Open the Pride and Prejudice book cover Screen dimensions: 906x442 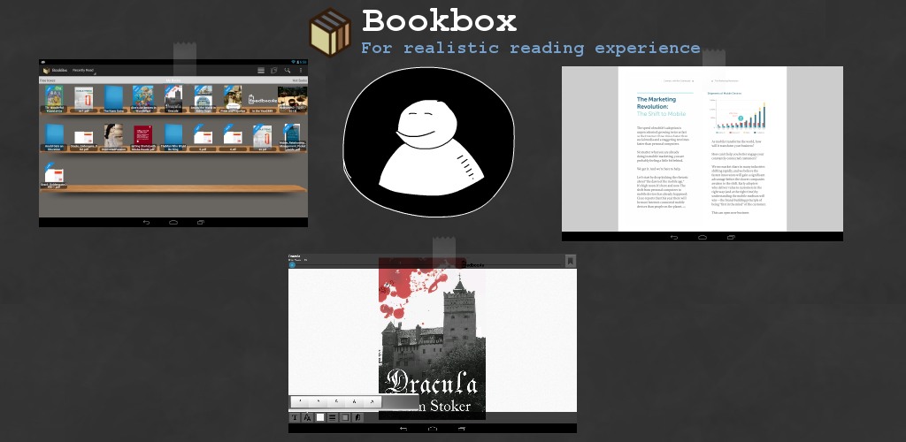tap(233, 99)
